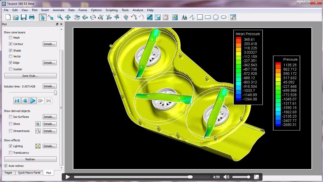The image size is (323, 182).
Task: Enable the Streamtraces checkbox
Action: [x=10, y=131]
